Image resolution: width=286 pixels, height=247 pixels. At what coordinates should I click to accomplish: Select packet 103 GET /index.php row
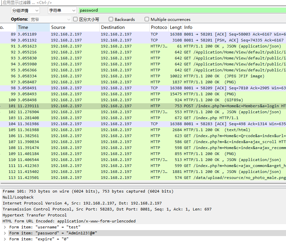143,118
